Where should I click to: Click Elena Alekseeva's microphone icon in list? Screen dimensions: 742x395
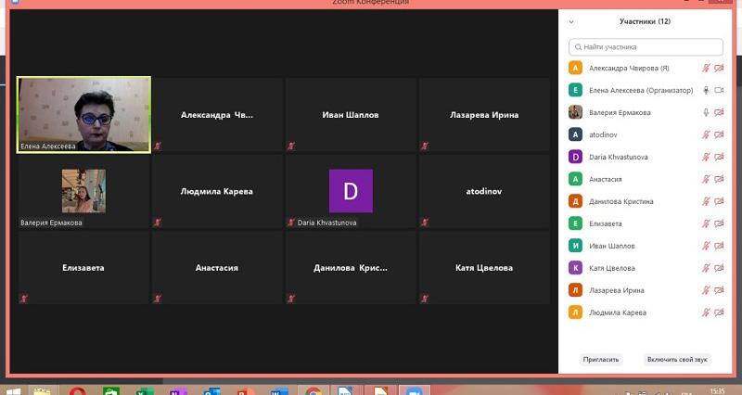click(x=706, y=90)
